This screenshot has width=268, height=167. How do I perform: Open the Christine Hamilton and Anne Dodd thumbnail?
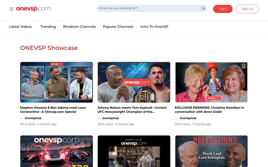211,82
